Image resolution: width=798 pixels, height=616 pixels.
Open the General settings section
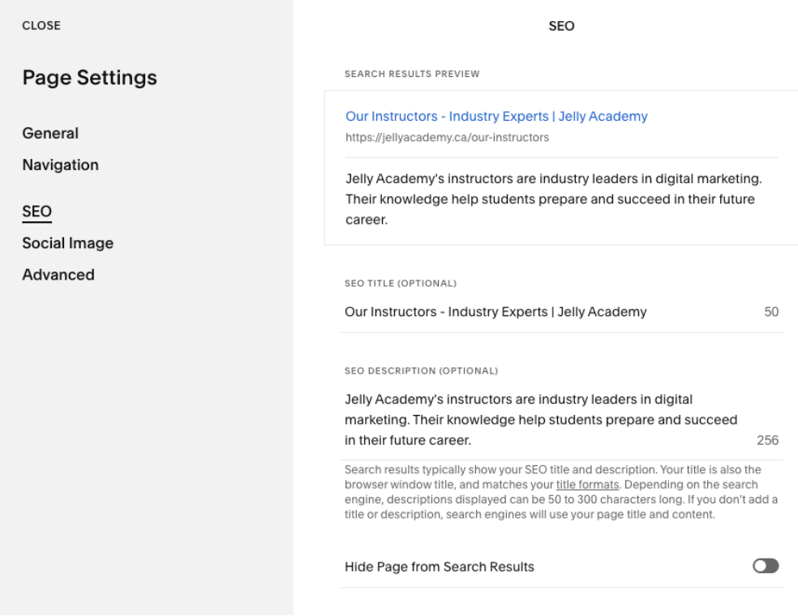[x=50, y=133]
